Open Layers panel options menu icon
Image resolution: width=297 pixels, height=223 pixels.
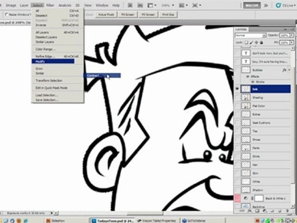point(292,29)
